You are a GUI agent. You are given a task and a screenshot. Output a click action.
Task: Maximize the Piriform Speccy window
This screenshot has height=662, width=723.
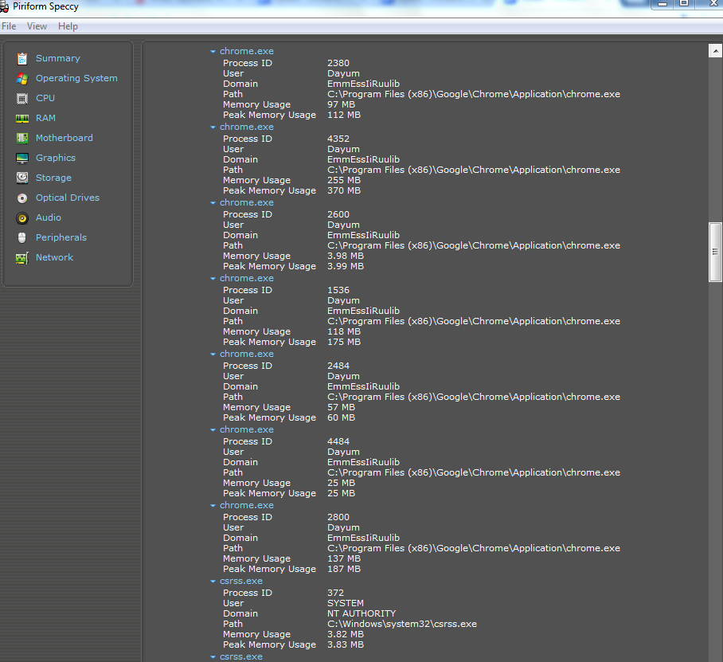coord(684,4)
